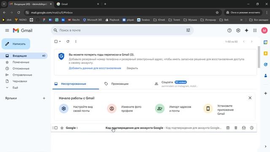Switch to the Несортированные tab
270x152 pixels.
click(x=76, y=84)
